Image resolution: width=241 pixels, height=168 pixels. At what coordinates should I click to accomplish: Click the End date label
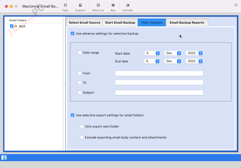[122, 61]
